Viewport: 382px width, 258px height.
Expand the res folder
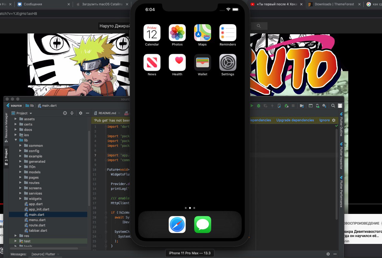pyautogui.click(x=16, y=236)
